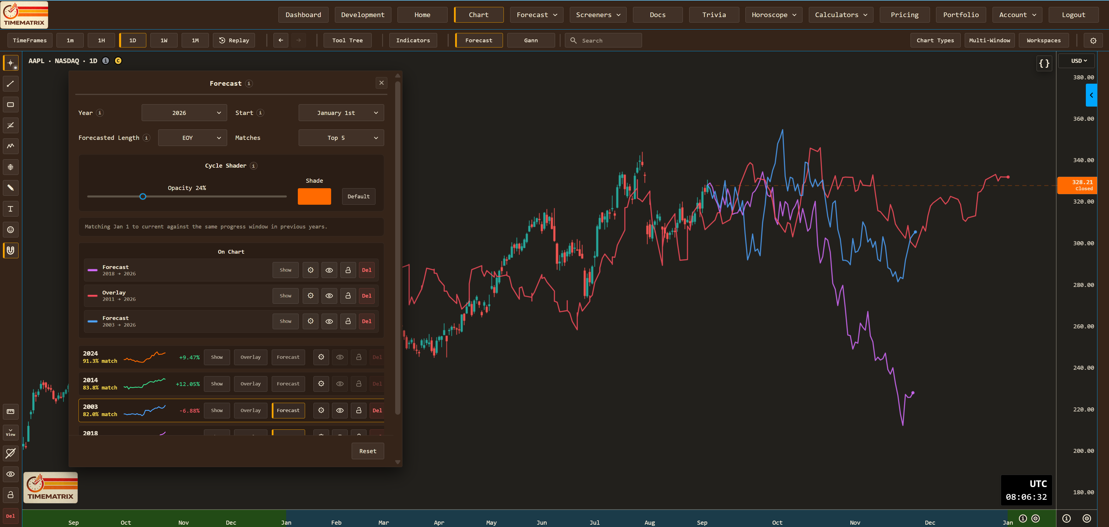Select the crosshair cursor tool

pyautogui.click(x=11, y=63)
